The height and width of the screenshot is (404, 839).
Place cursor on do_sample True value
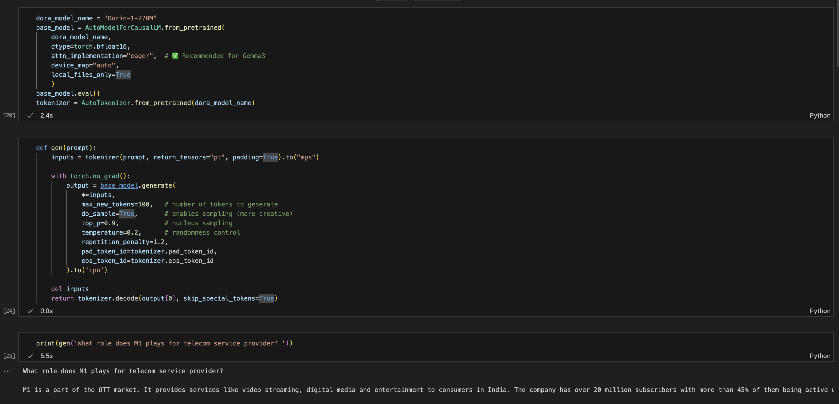(x=127, y=213)
